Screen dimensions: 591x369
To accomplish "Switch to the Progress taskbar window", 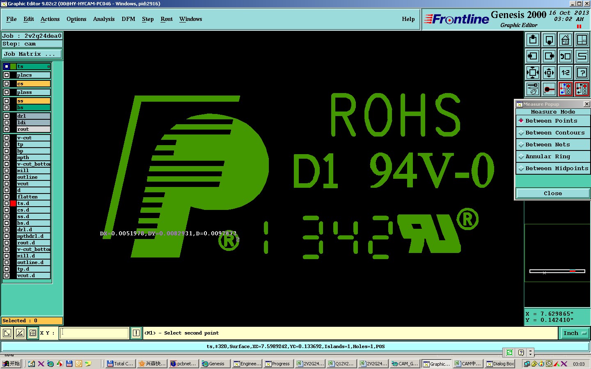I will (x=278, y=364).
